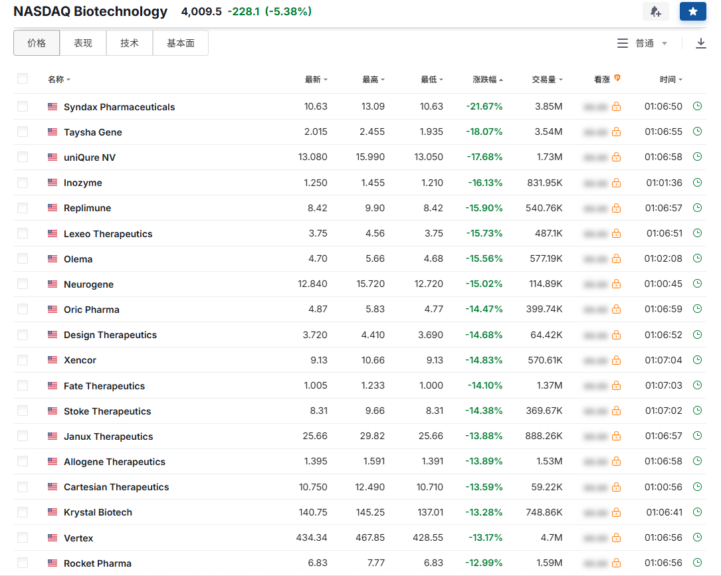Click the blue star watchlist button
The image size is (721, 576).
[693, 11]
